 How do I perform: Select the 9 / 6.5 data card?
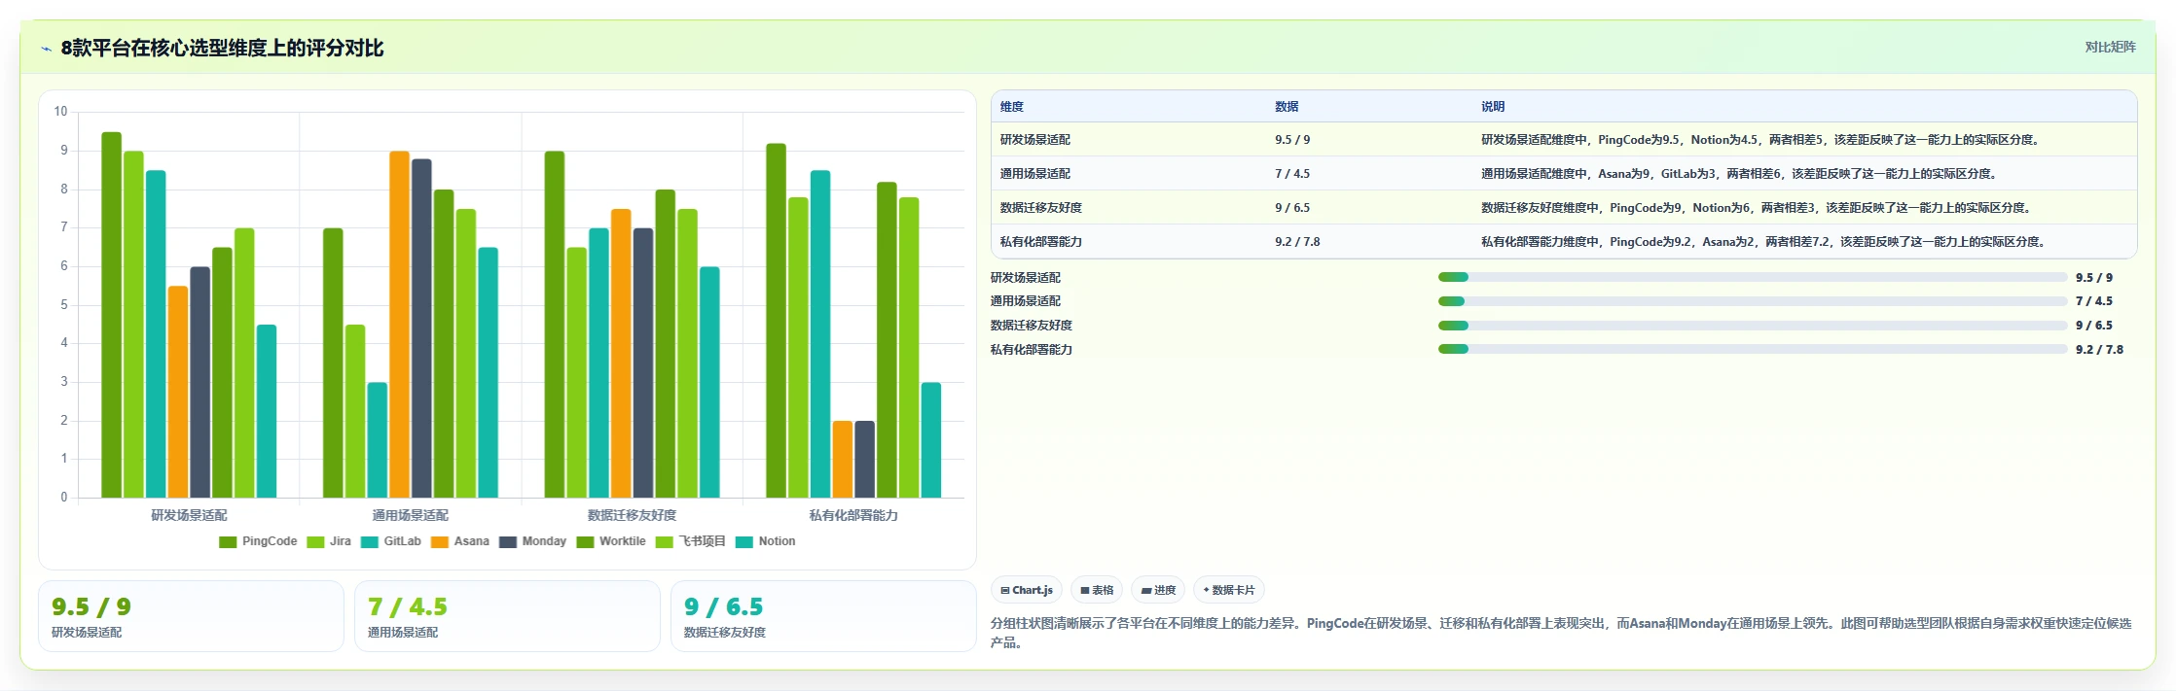pos(823,616)
